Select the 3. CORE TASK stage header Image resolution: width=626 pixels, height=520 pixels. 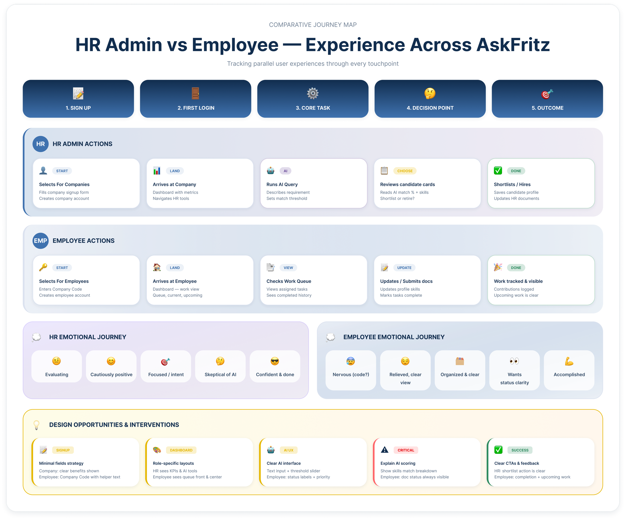pyautogui.click(x=313, y=99)
